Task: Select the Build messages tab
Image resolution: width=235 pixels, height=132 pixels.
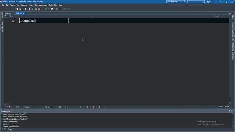Action: [x=4, y=129]
